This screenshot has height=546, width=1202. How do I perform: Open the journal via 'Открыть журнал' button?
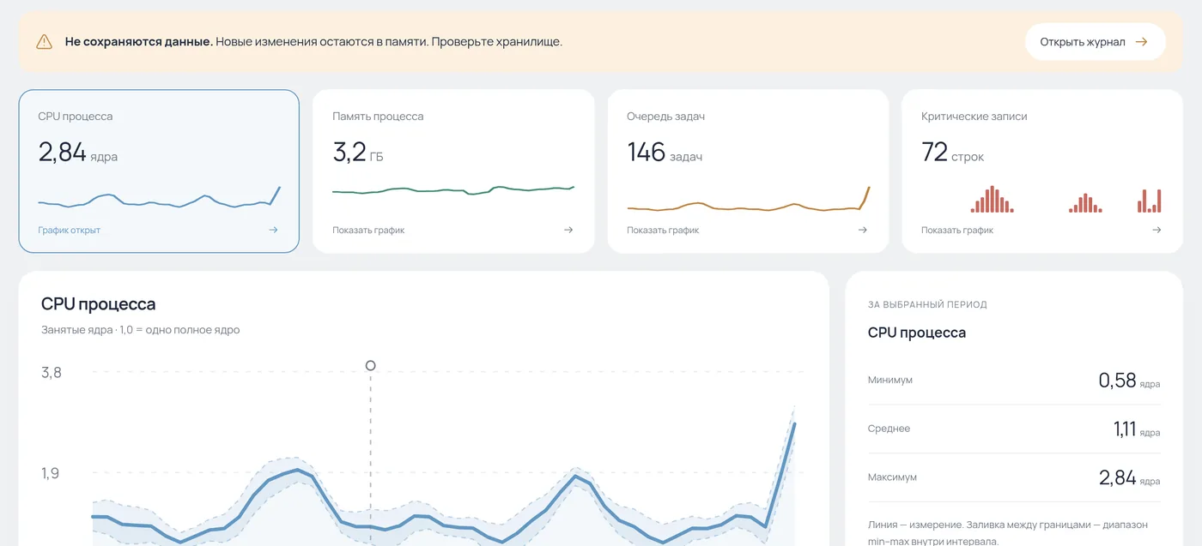[x=1095, y=41]
